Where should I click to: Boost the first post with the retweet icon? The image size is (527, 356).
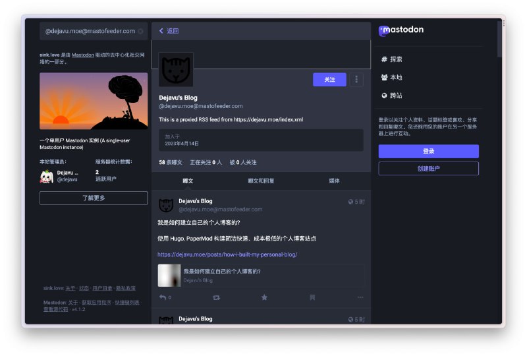[216, 297]
